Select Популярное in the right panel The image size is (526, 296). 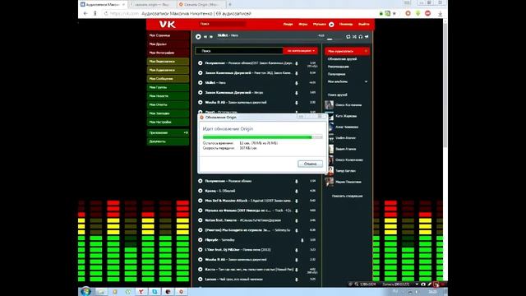coord(336,74)
